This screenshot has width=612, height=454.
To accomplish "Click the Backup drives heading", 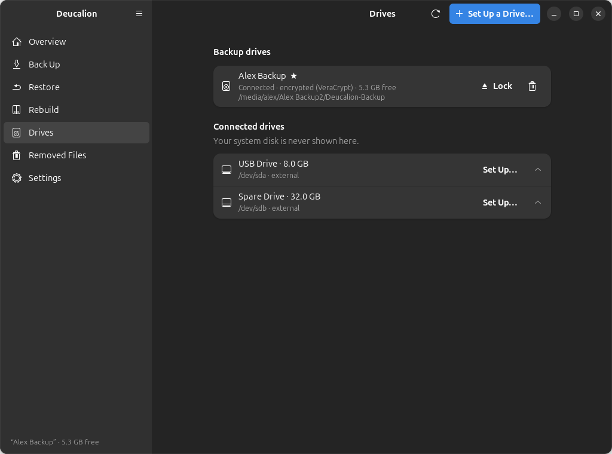I will tap(242, 52).
